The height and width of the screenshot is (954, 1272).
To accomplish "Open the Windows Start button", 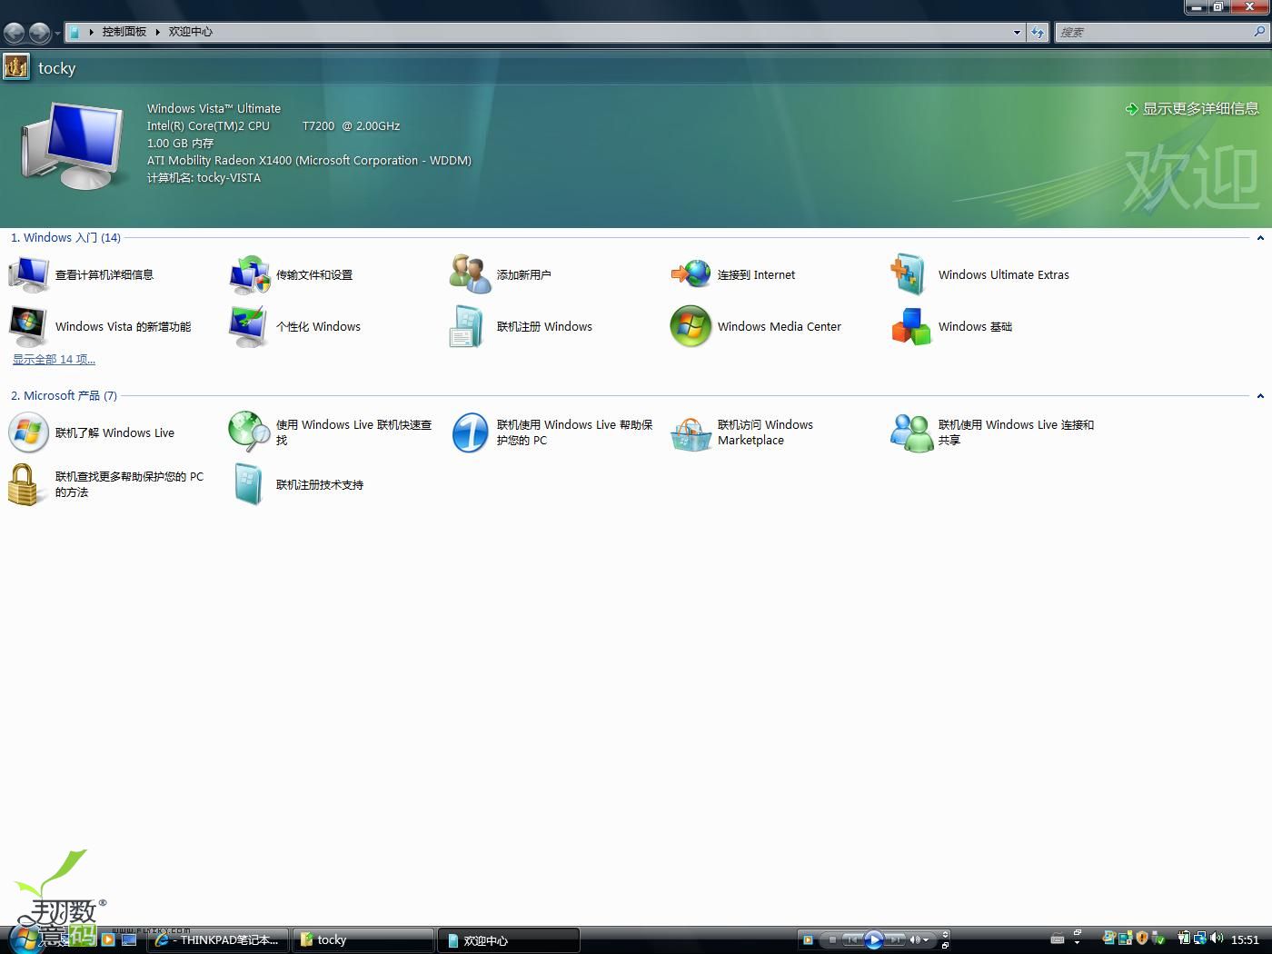I will click(x=25, y=939).
